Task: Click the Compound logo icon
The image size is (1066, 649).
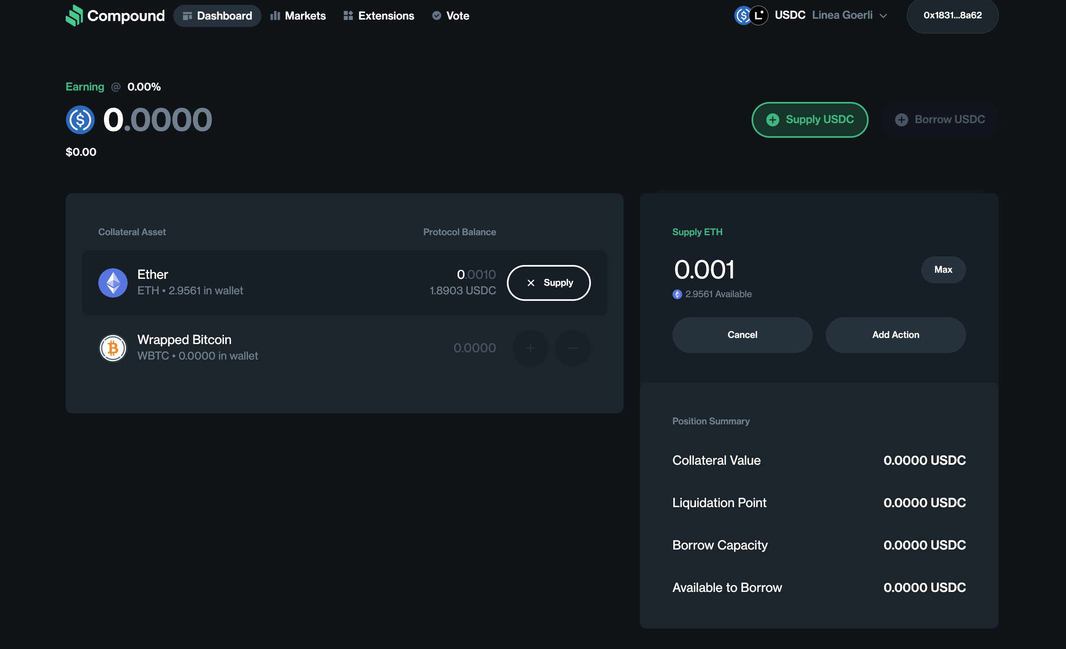Action: pyautogui.click(x=74, y=15)
